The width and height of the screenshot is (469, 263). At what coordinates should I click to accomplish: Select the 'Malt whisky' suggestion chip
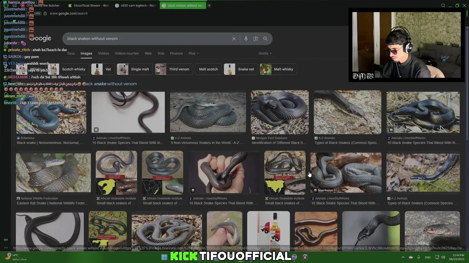[x=278, y=69]
